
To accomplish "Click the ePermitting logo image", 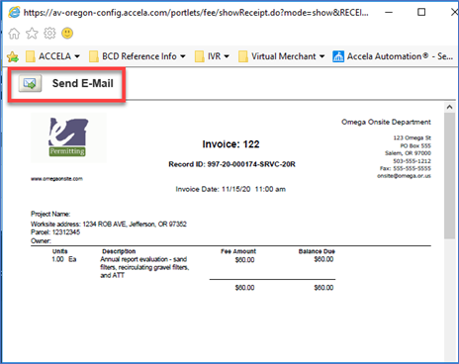I will [68, 137].
